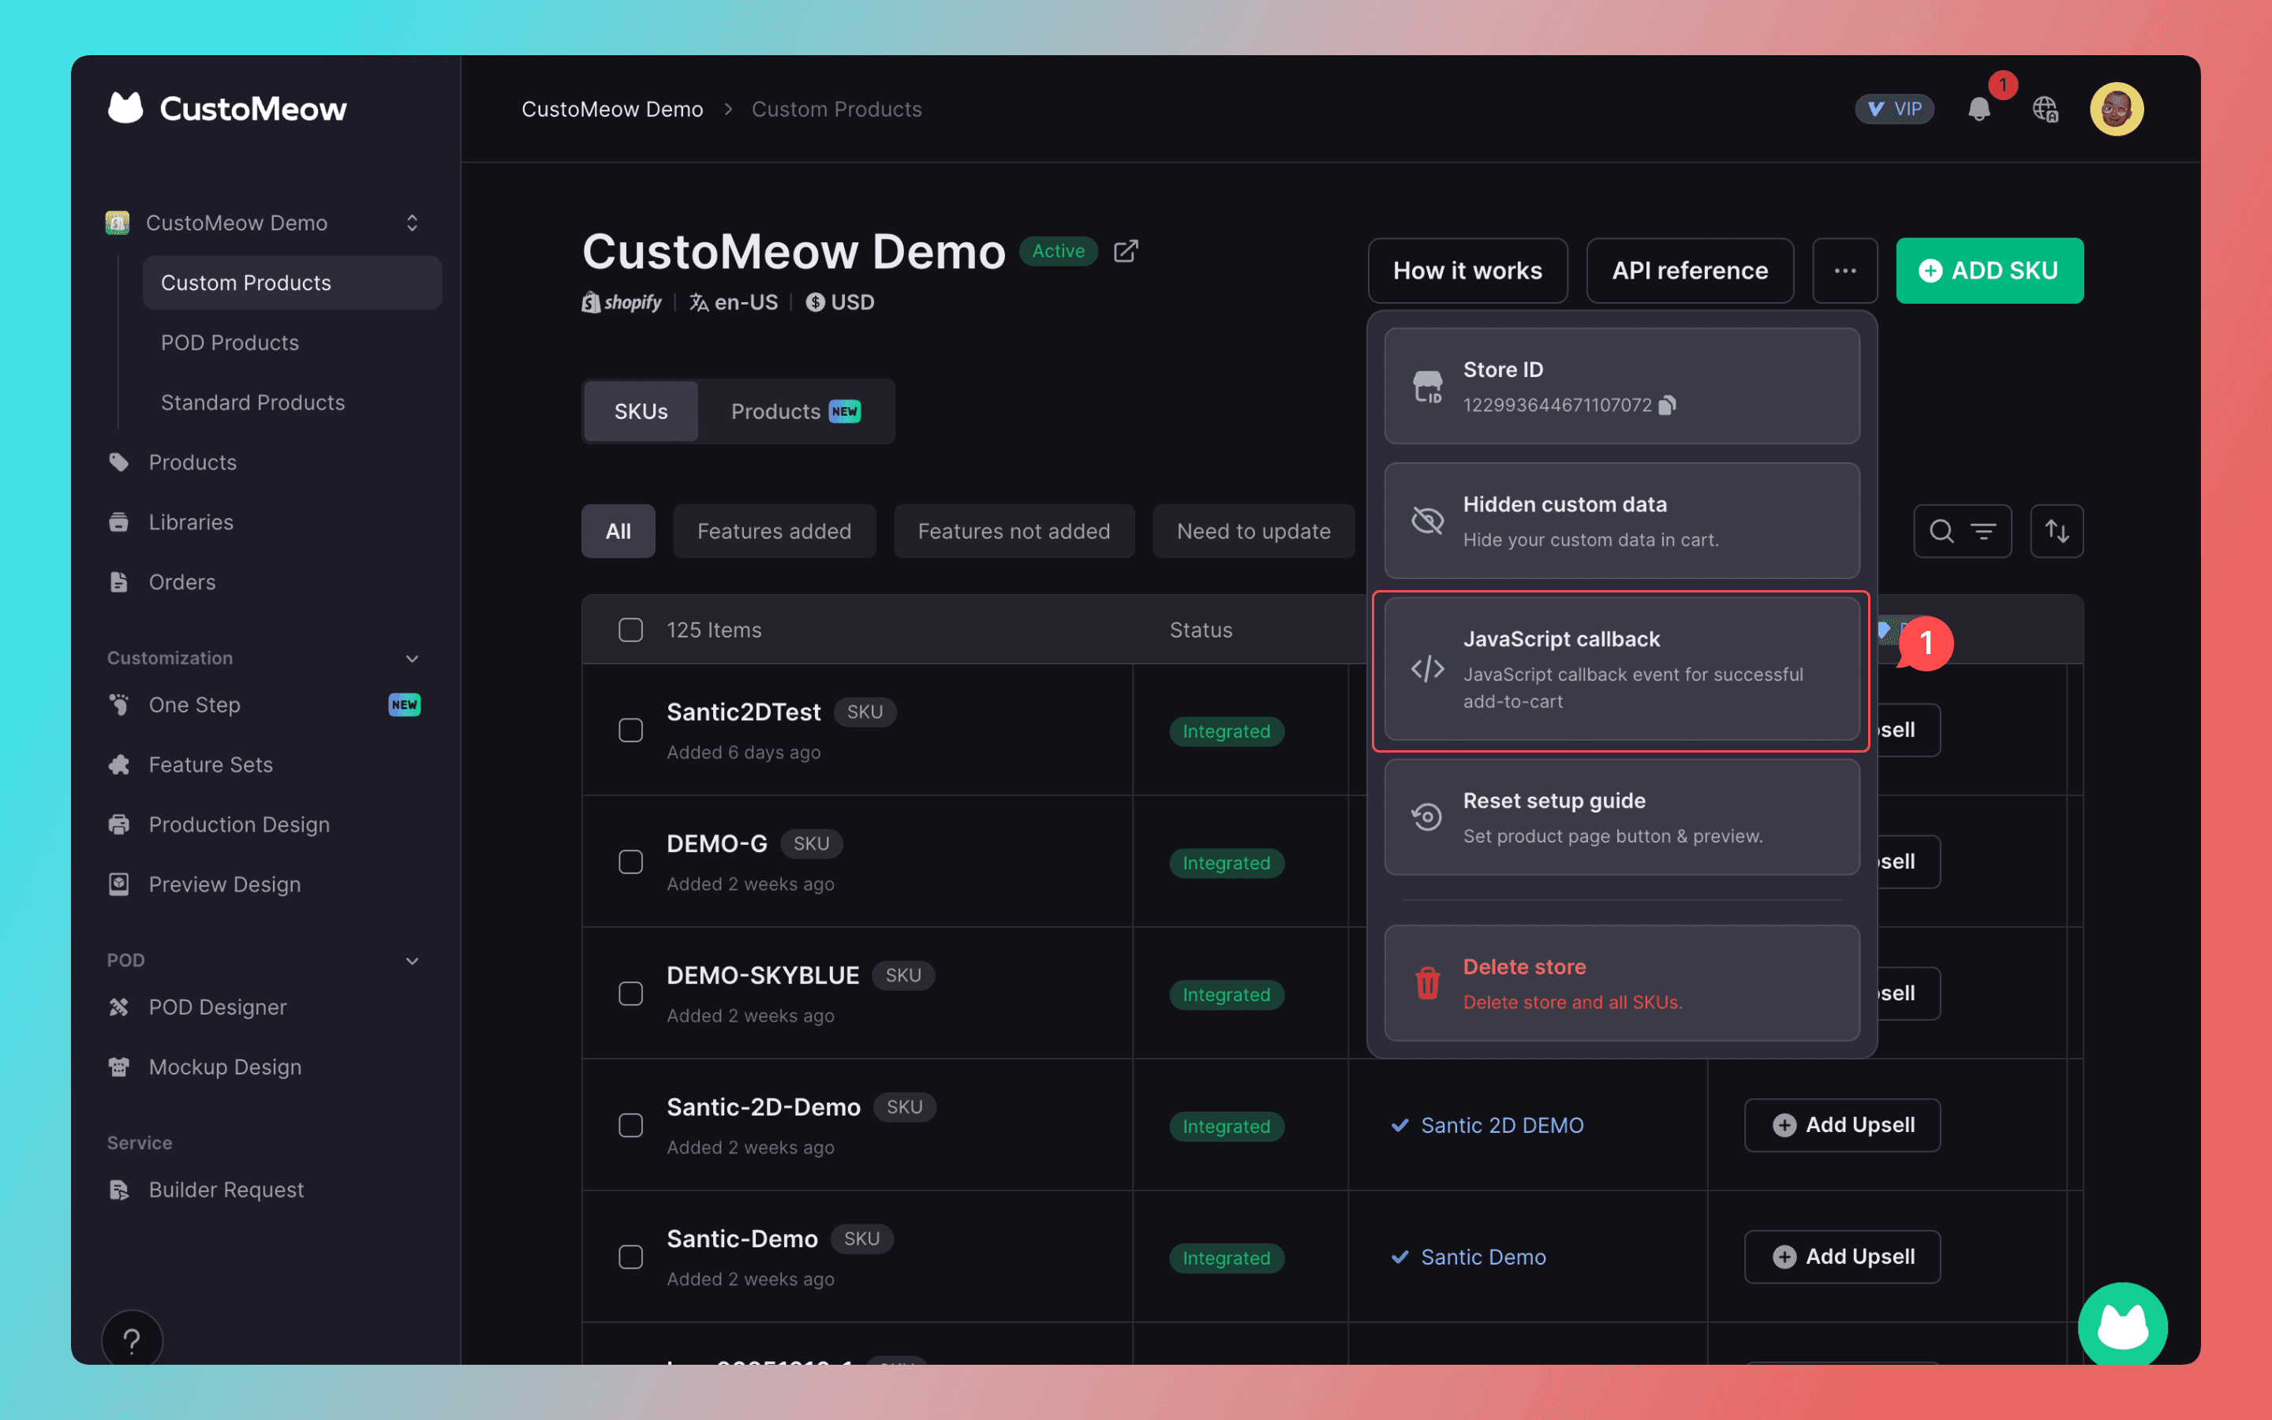
Task: Open the Santic 2D DEMO link
Action: (1501, 1125)
